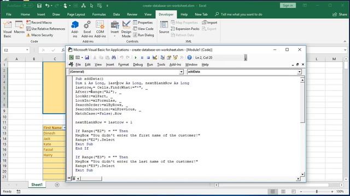Open First Name column filter dropdown
Screen dimensions: 350x196
65,127
